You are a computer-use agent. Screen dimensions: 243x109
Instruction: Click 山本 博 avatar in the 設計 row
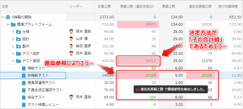pyautogui.click(x=71, y=39)
